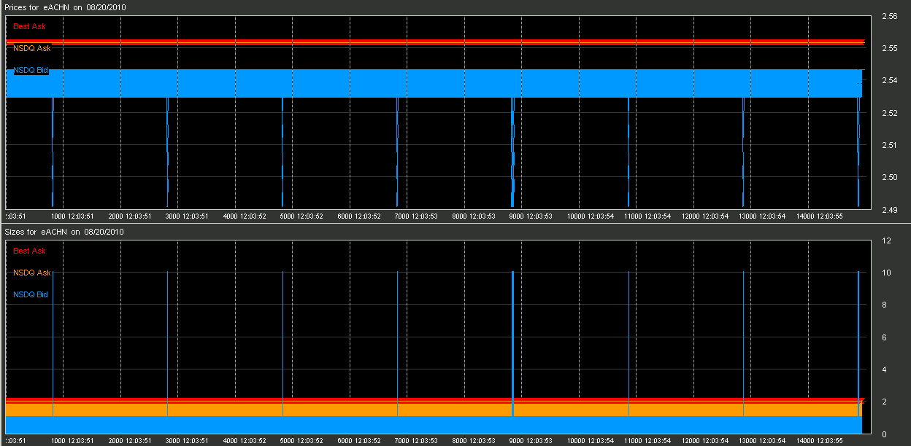Click the 2.54 price axis value
The height and width of the screenshot is (446, 911).
tap(889, 80)
